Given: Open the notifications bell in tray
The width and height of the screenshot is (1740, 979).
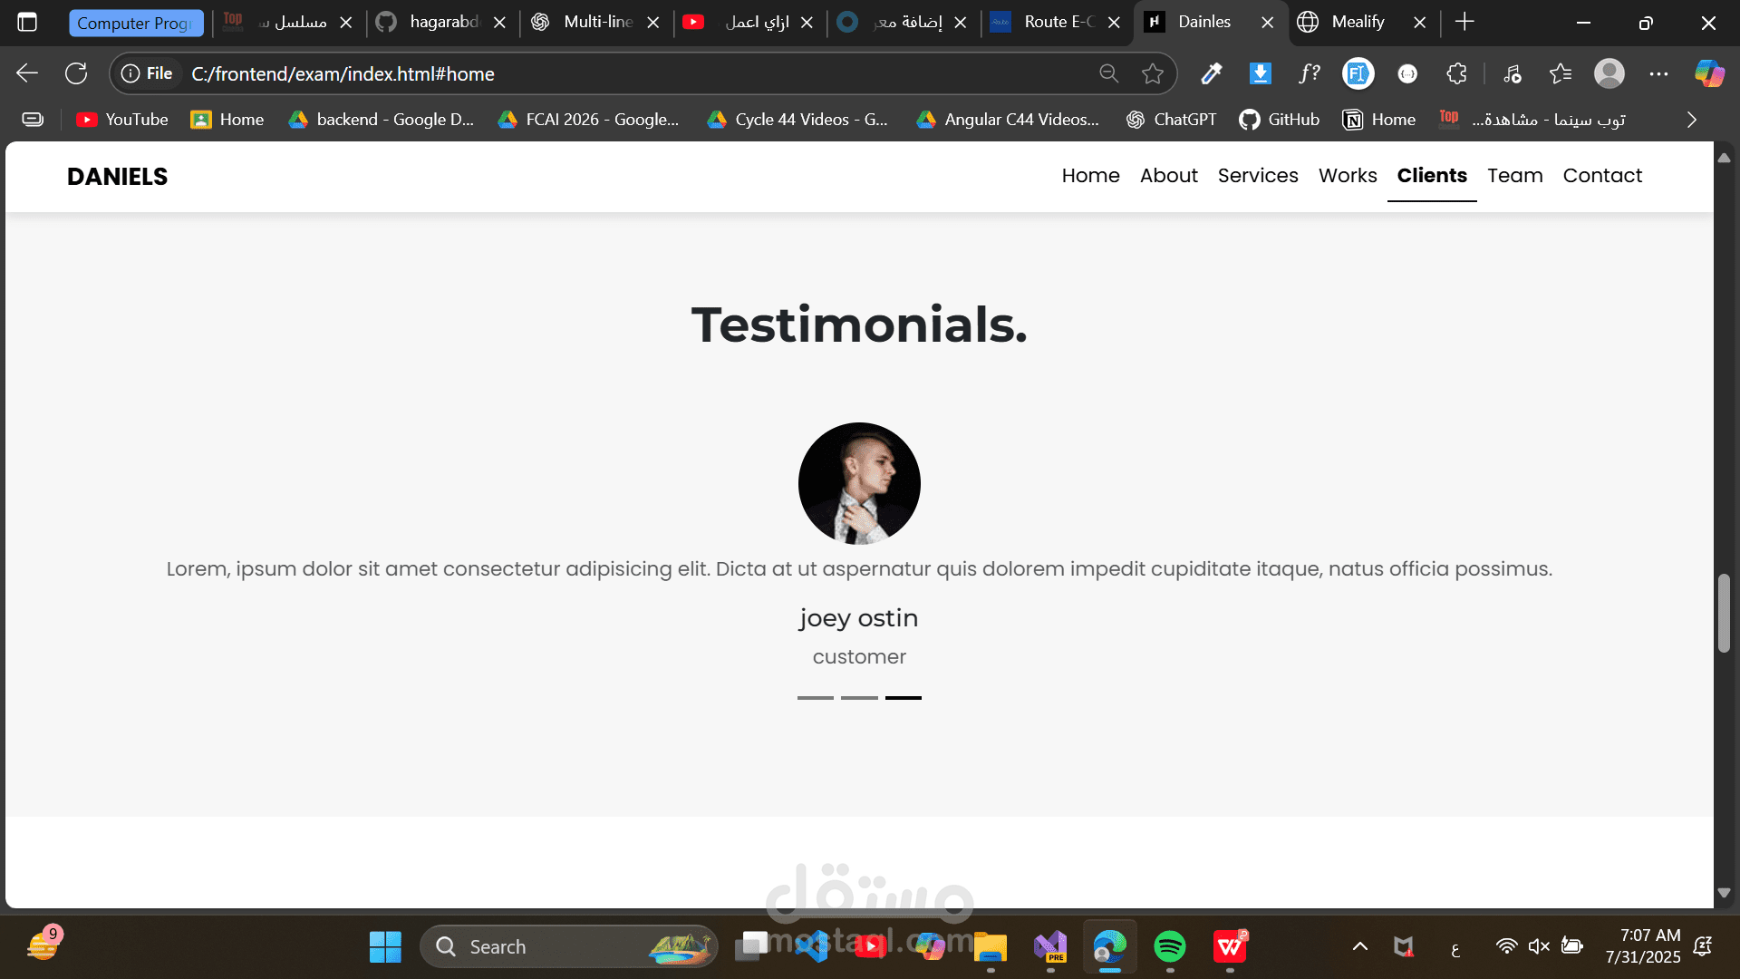Looking at the screenshot, I should coord(1703,946).
